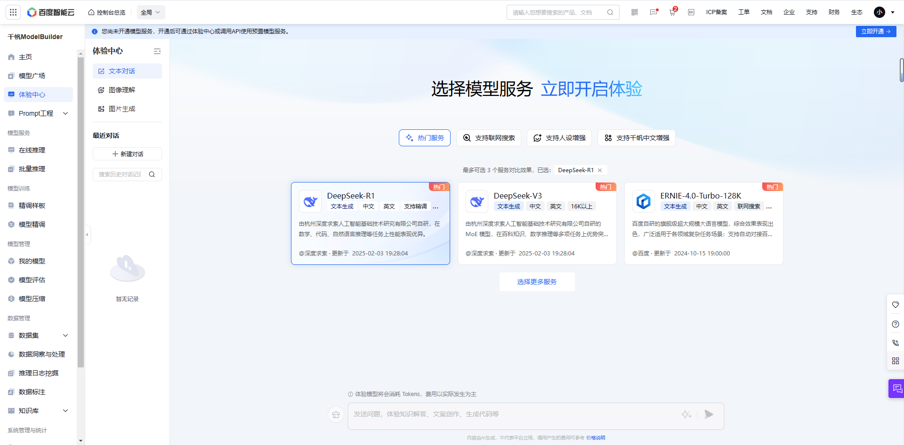Click the header icon left of ICP备案

point(691,12)
